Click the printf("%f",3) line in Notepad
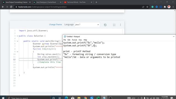Viewport: 176px width, 99px height. click(x=80, y=46)
